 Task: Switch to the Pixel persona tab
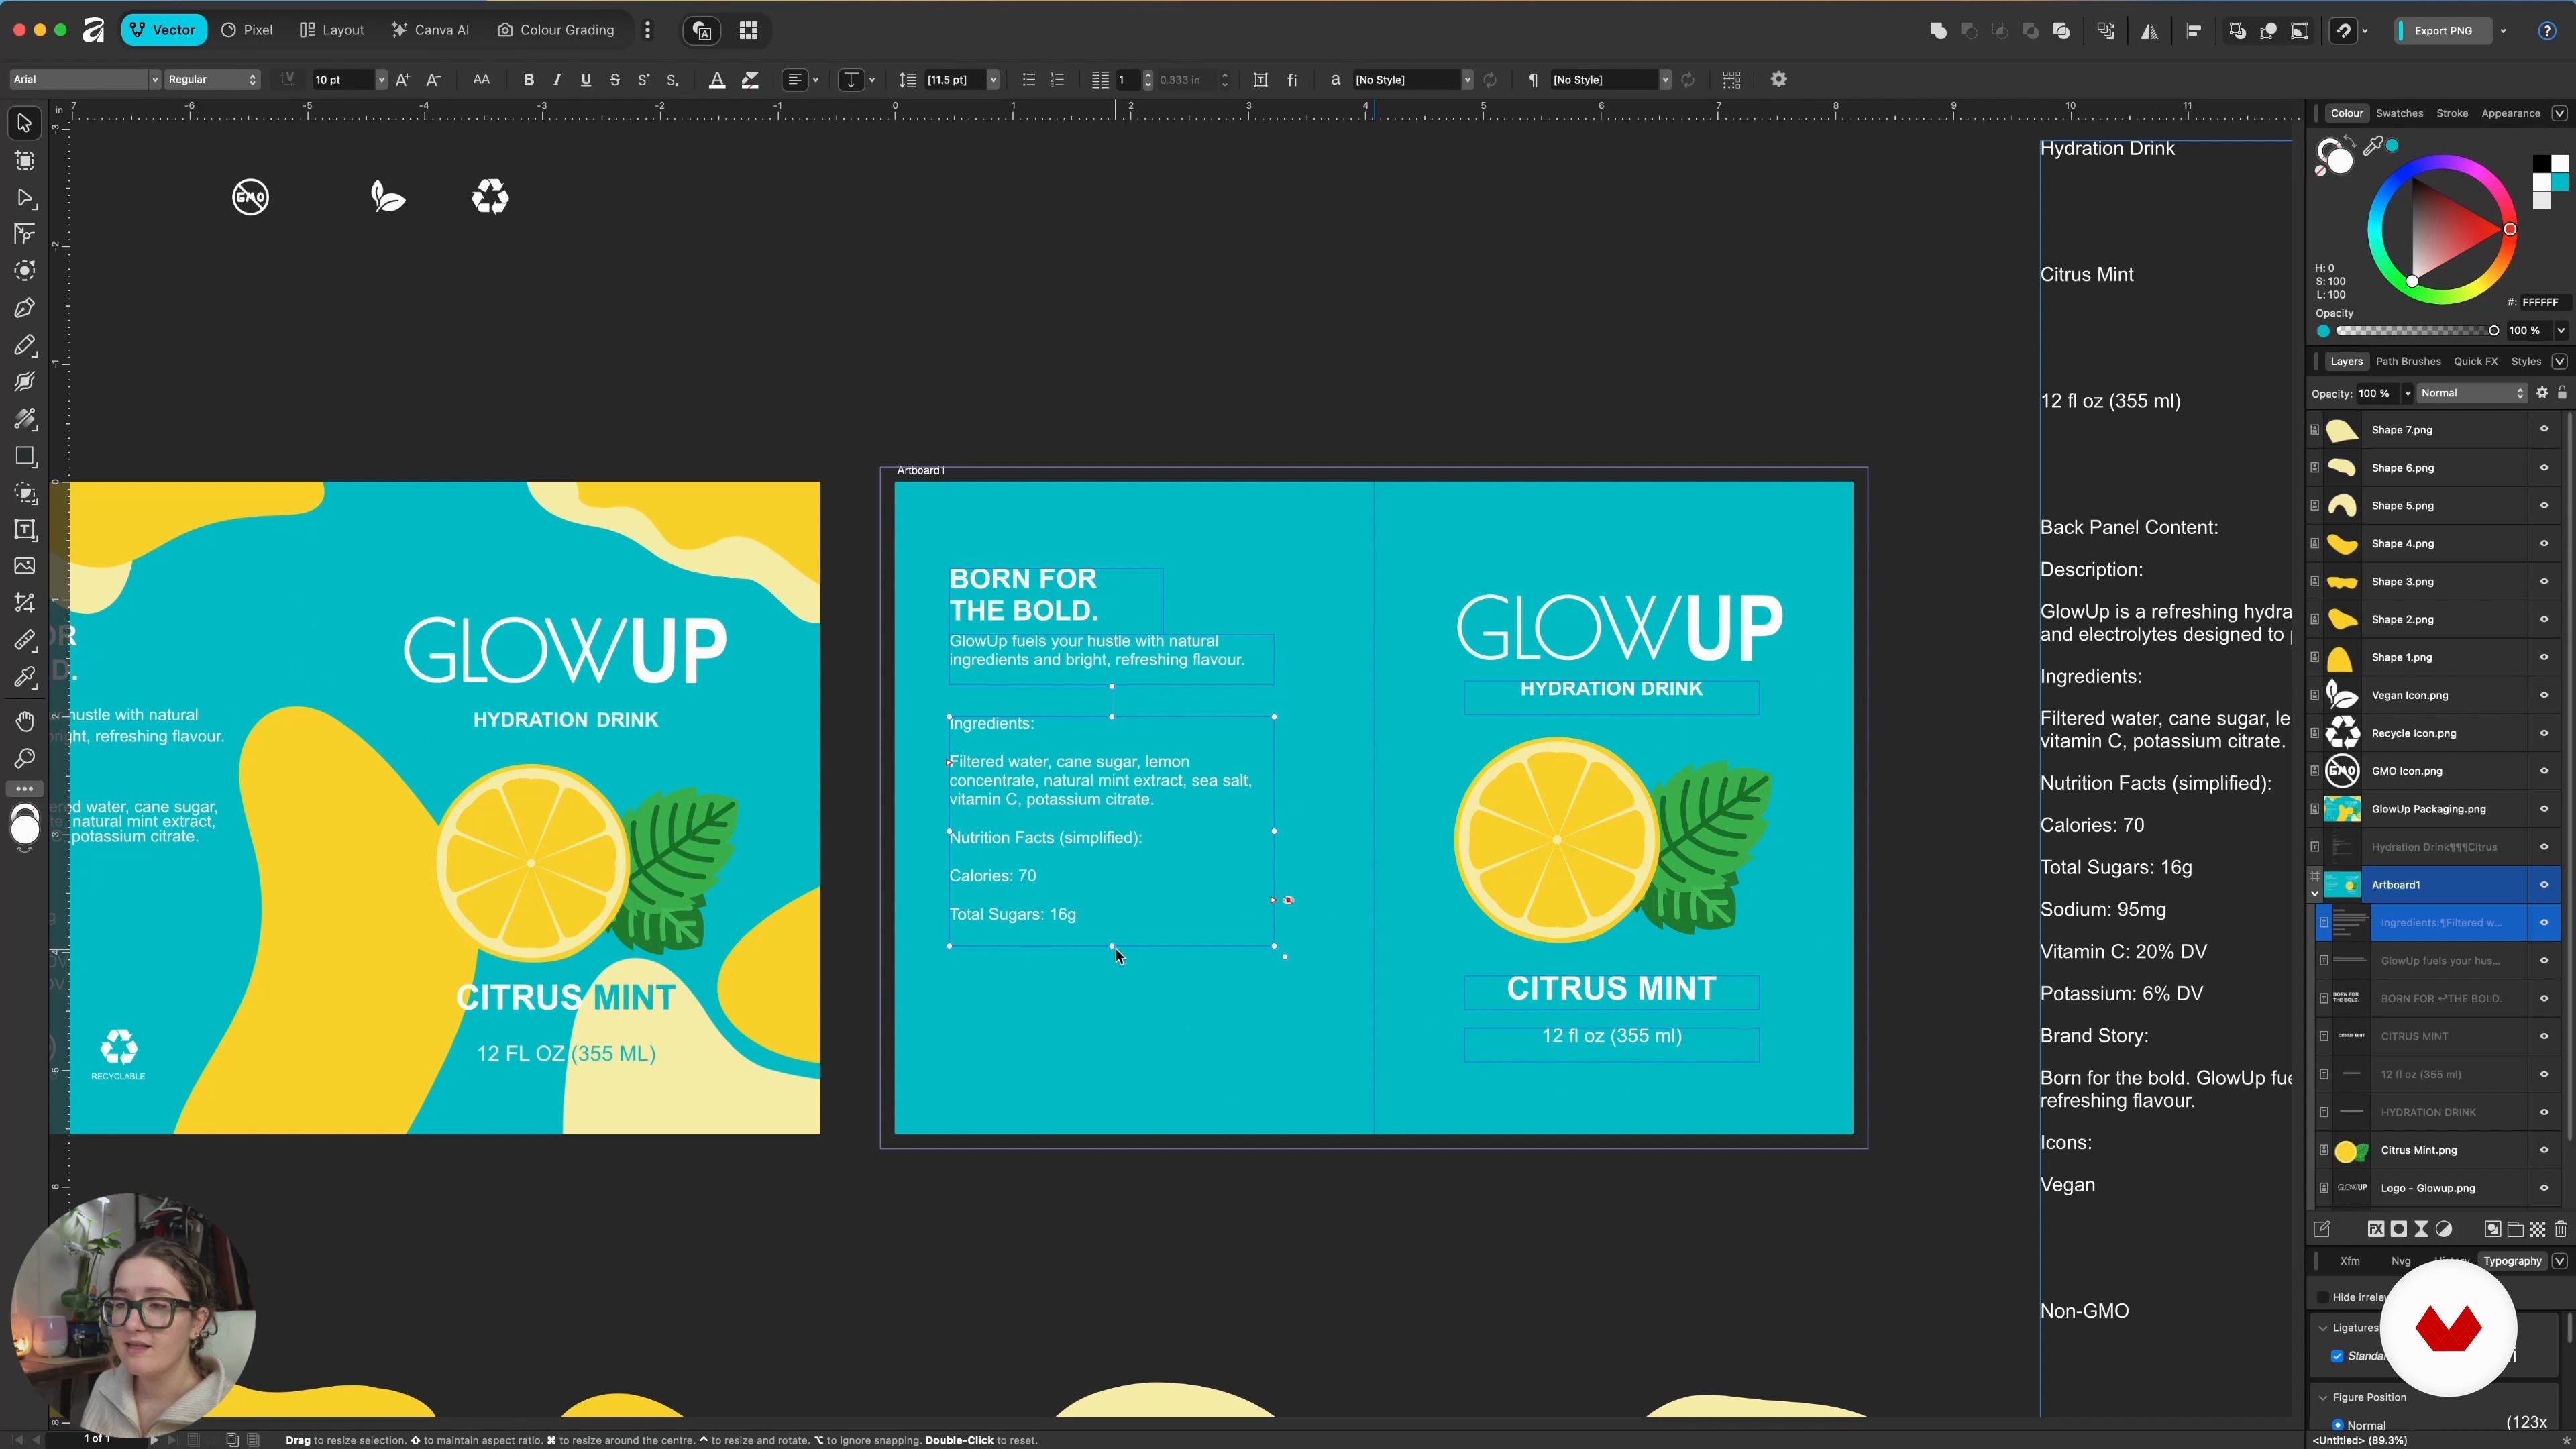tap(247, 30)
